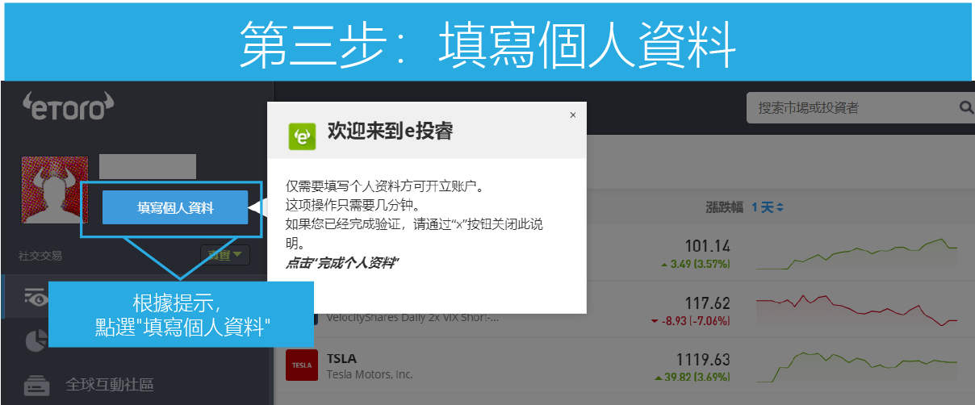
Task: Close the welcome popup with ×
Action: click(573, 115)
